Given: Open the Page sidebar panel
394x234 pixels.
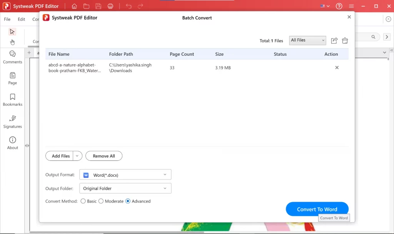Looking at the screenshot, I should [12, 78].
